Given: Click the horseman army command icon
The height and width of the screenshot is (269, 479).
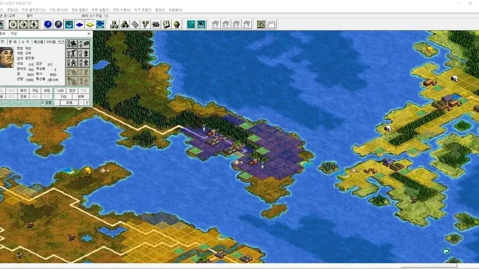Looking at the screenshot, I should pos(72,44).
